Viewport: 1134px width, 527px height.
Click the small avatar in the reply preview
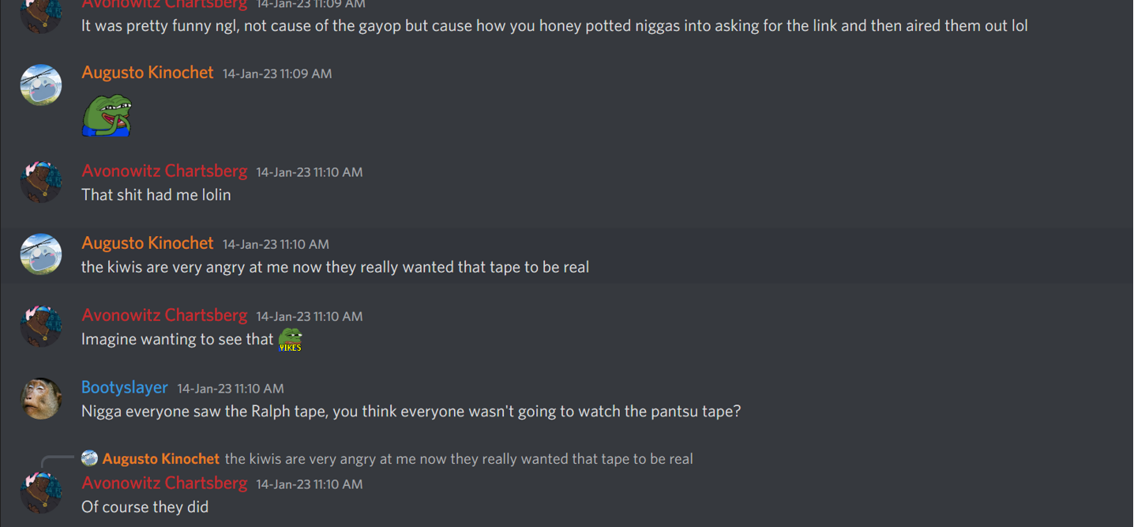point(89,458)
